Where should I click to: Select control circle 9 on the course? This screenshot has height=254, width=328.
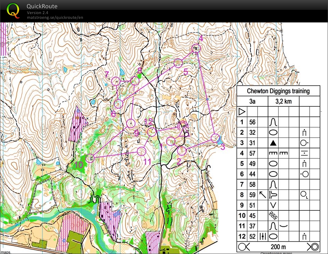click(131, 123)
